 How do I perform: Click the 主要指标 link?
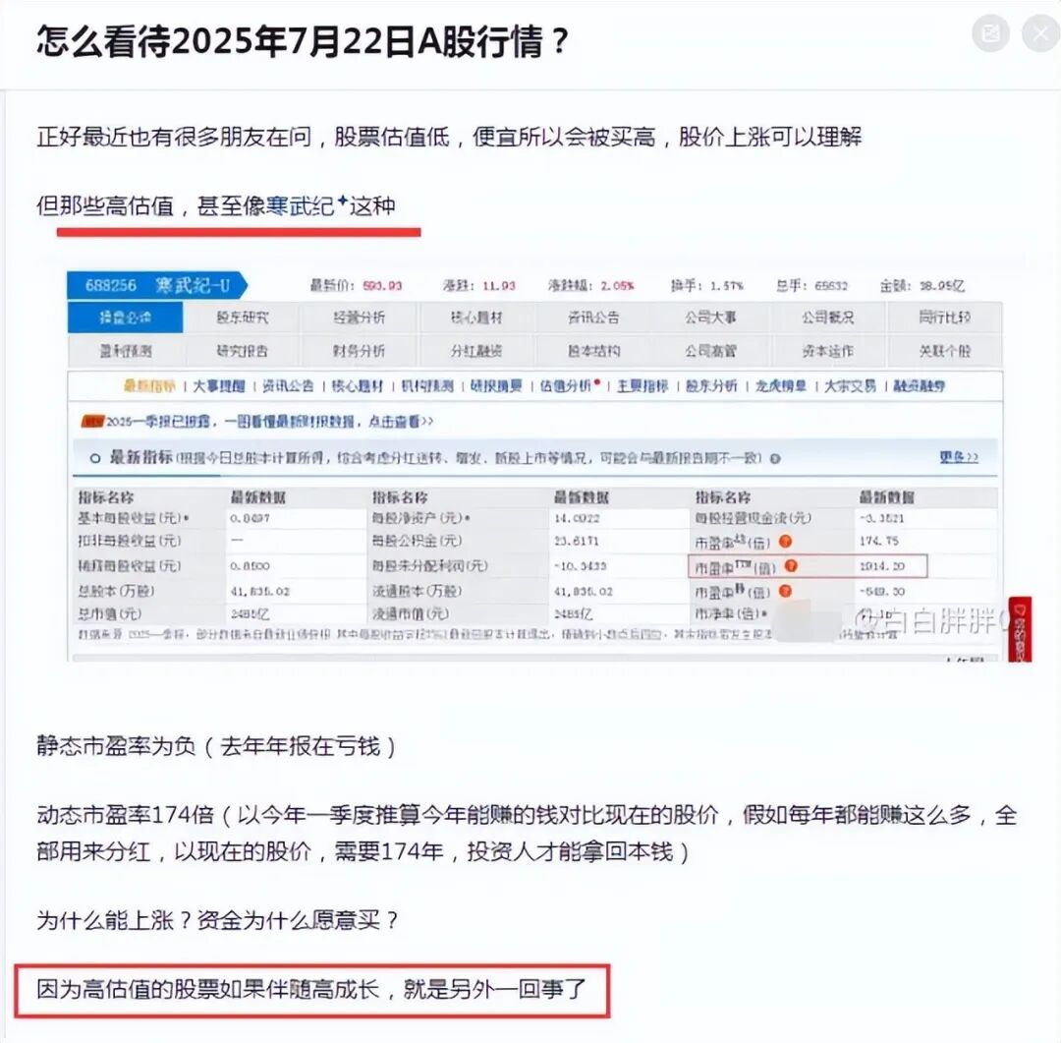(642, 386)
